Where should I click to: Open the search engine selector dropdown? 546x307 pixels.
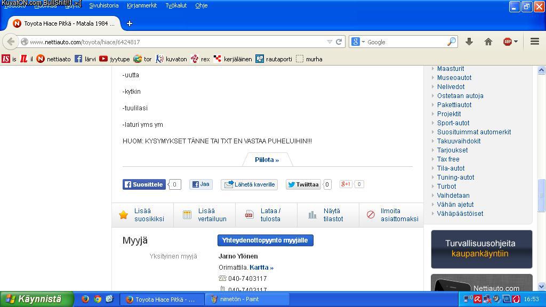point(359,42)
